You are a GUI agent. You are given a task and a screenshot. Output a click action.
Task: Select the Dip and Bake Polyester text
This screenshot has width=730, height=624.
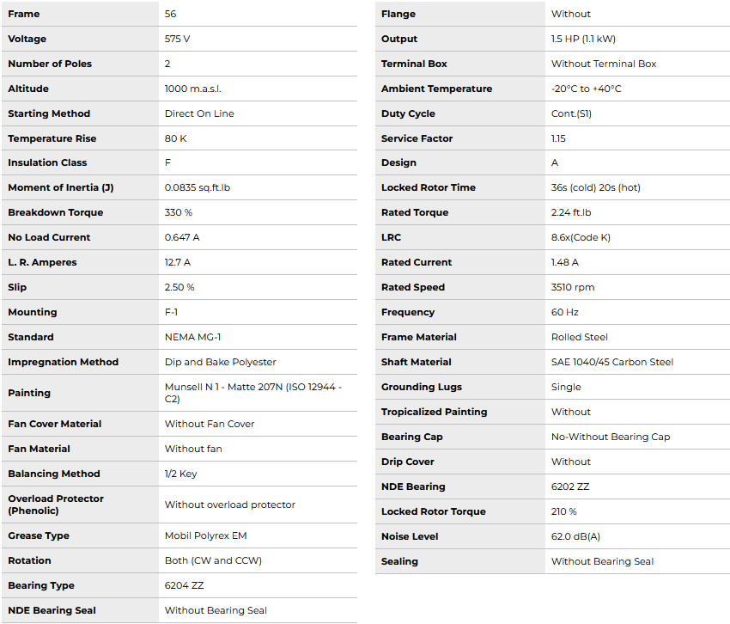pyautogui.click(x=221, y=362)
